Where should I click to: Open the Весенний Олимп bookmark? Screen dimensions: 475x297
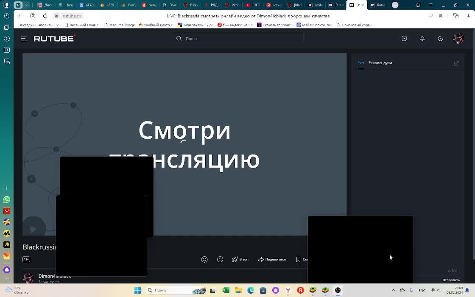coord(81,25)
